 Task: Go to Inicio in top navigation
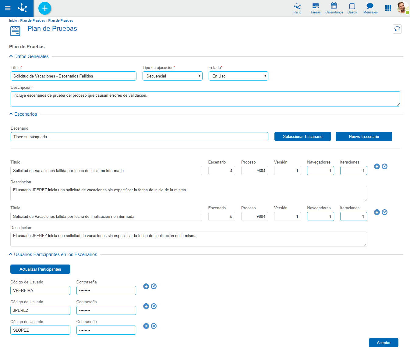coord(297,8)
